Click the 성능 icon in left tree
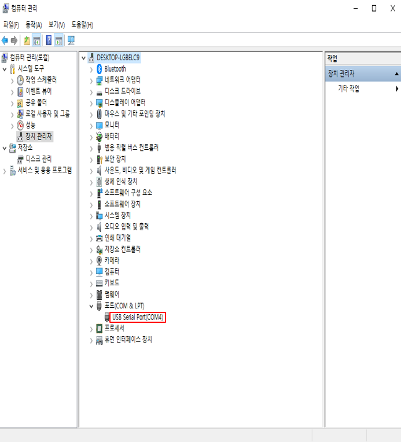 20,125
